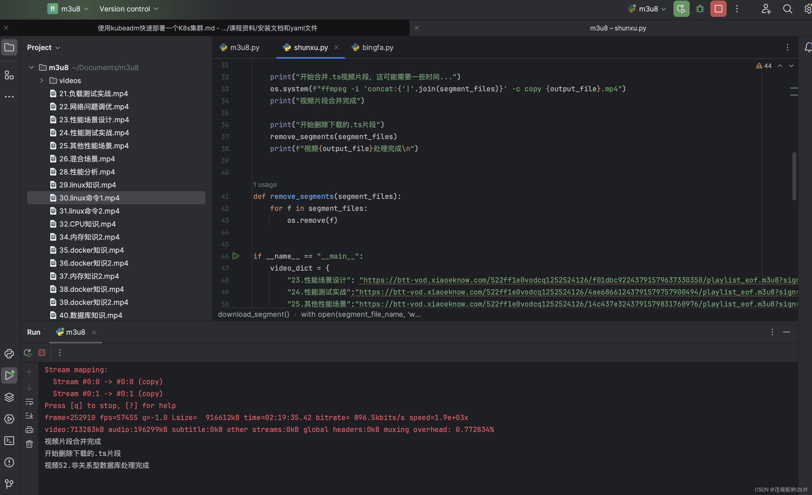The image size is (812, 495).
Task: Select 30.linux命令1.mp4 in the project tree
Action: [x=89, y=198]
